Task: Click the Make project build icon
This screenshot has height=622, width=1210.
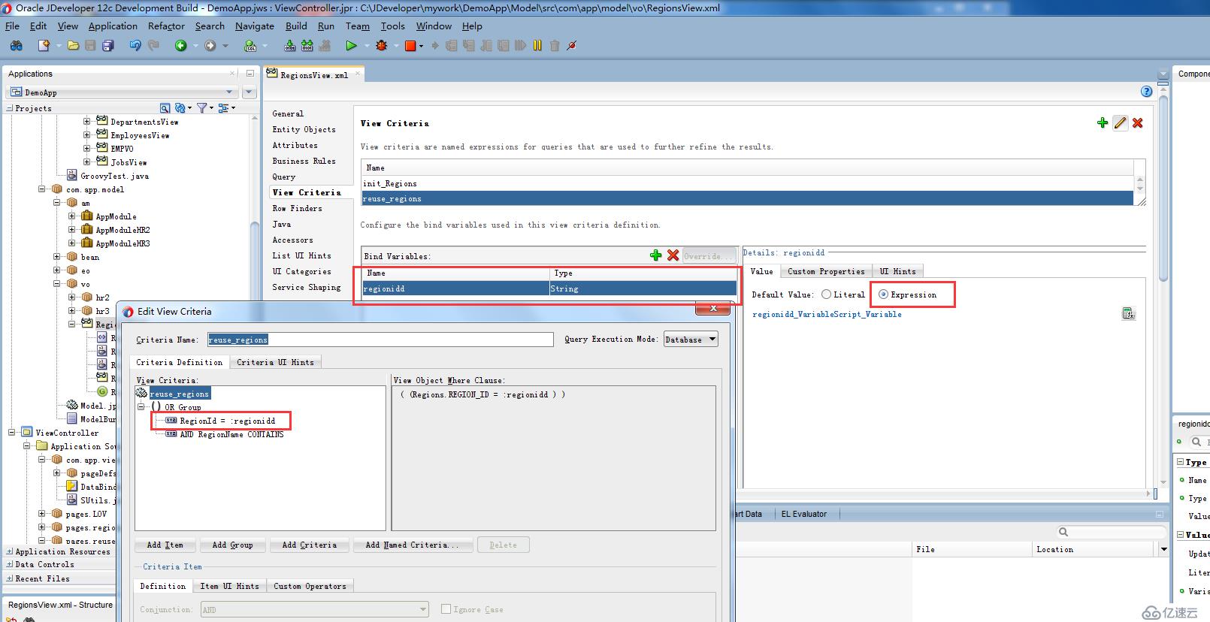Action: click(x=289, y=46)
